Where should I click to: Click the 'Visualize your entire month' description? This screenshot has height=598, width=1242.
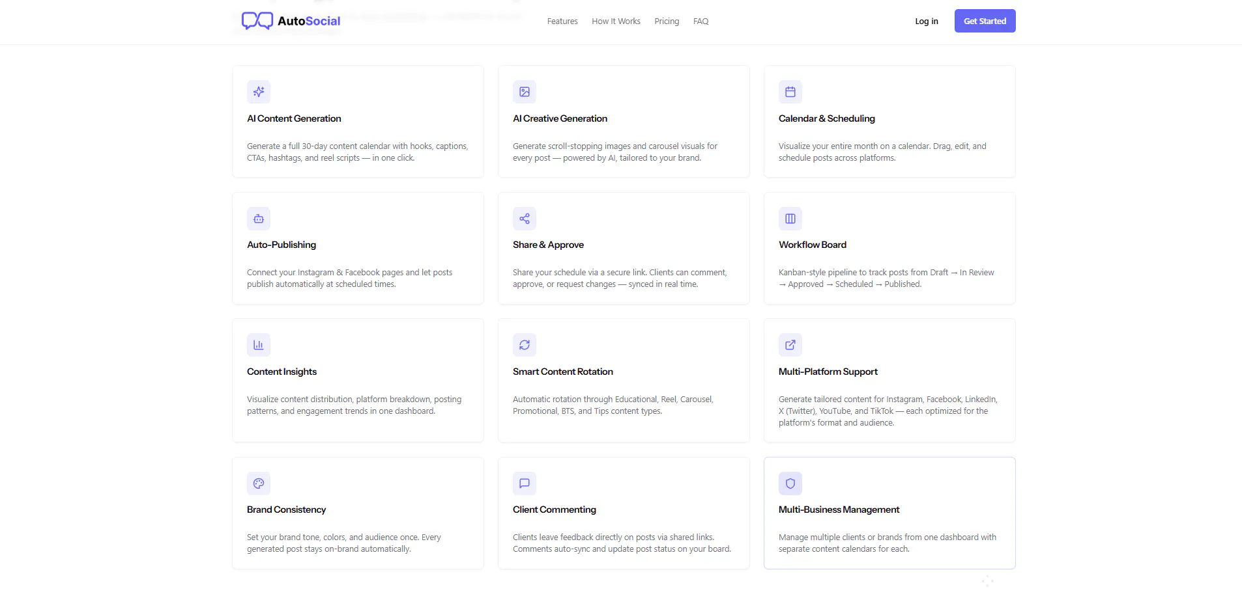882,152
